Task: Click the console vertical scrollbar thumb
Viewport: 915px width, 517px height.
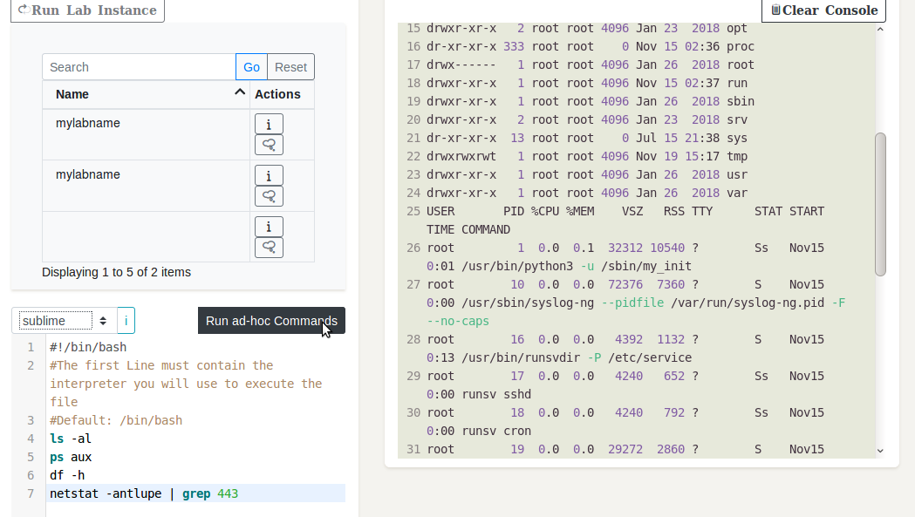Action: (x=881, y=204)
